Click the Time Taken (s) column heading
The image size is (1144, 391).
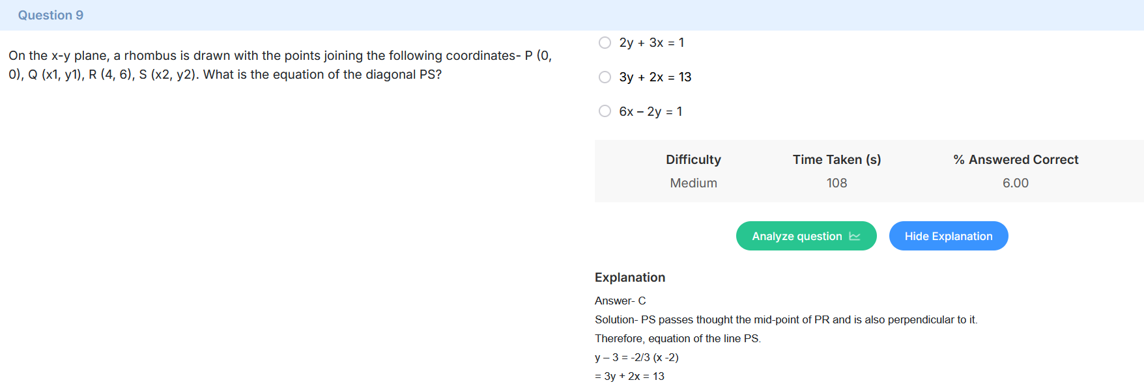(x=837, y=159)
